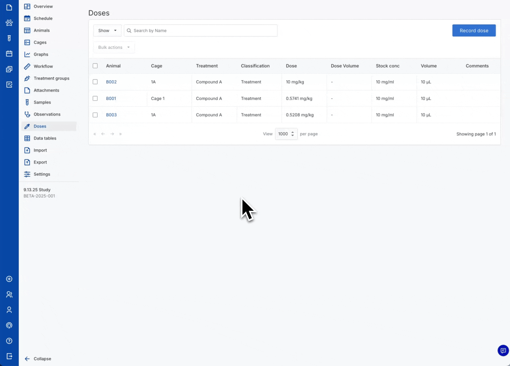Open the calendar icon in left rail
The height and width of the screenshot is (366, 510).
(9, 54)
